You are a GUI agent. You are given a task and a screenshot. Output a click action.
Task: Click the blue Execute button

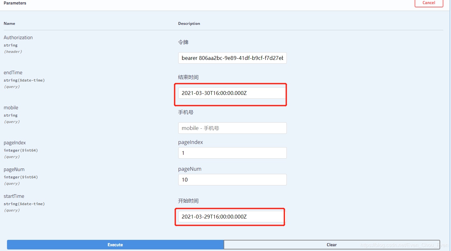(x=115, y=245)
